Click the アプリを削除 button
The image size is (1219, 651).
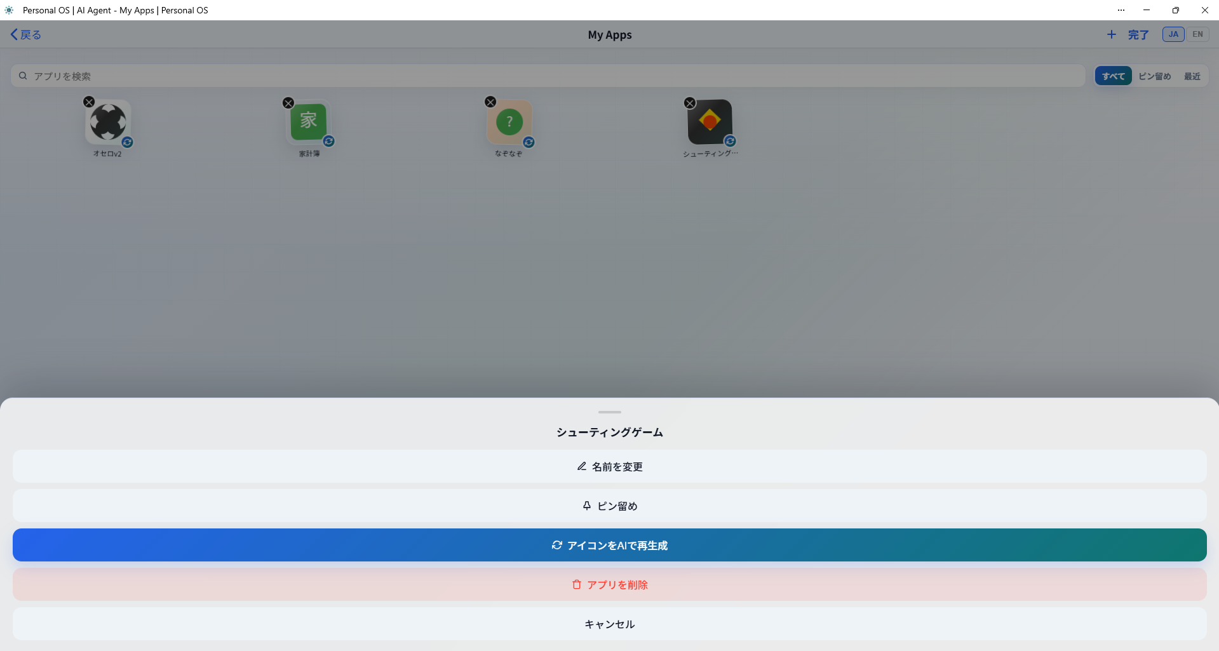pos(610,585)
